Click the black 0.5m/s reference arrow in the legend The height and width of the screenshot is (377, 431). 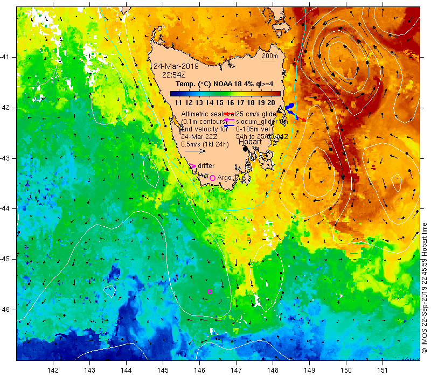click(x=196, y=151)
